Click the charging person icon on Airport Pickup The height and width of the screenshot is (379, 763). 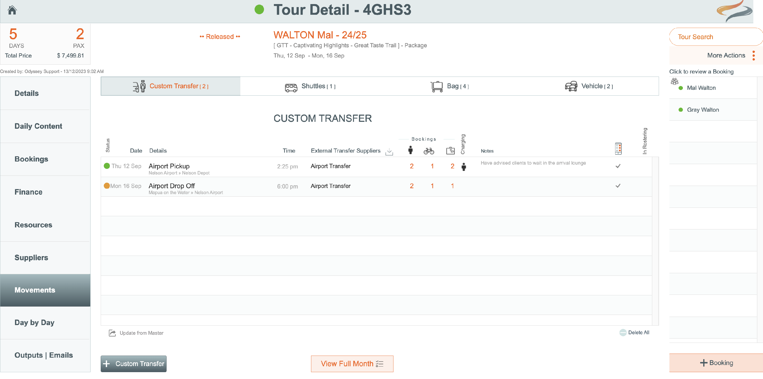(464, 167)
